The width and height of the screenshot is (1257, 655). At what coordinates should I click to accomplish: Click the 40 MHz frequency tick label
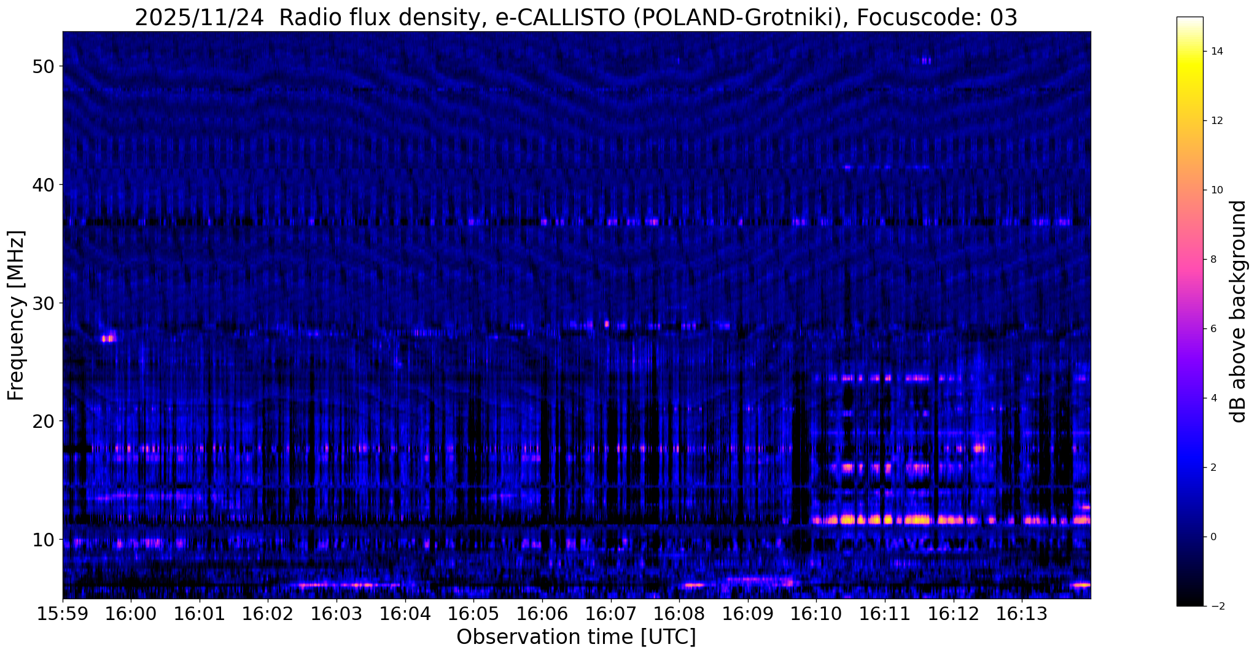coord(43,185)
